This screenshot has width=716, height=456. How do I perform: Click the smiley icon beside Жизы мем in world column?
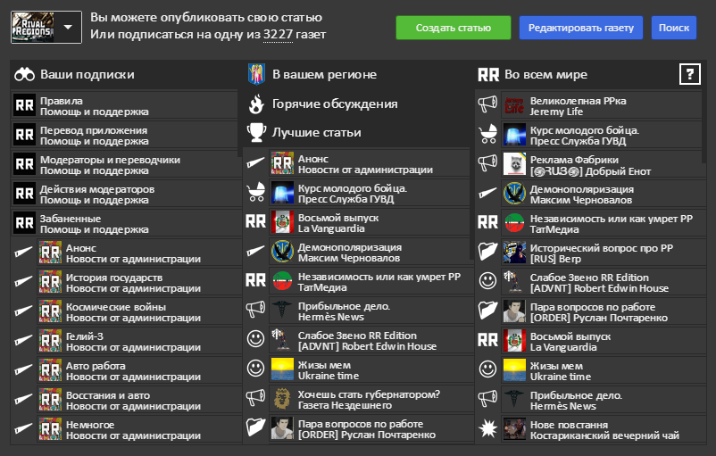tap(487, 368)
